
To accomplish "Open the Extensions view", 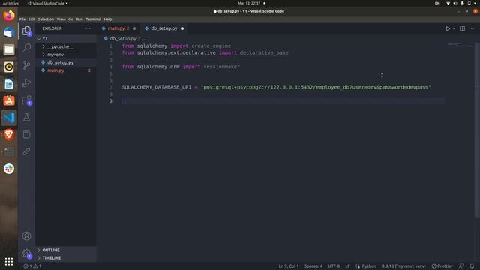I will point(27,100).
